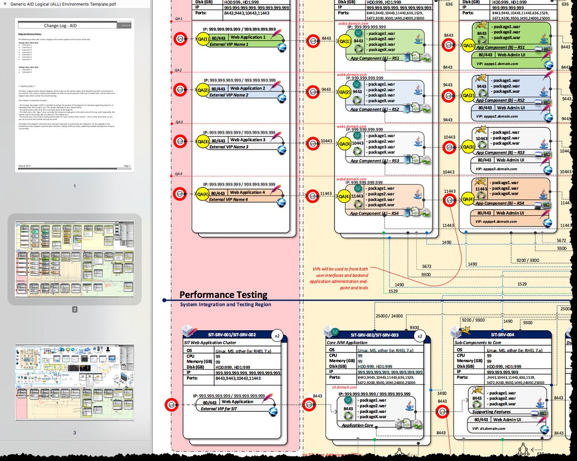Click the yellow QA(4) badge beside Web Application 4

203,194
